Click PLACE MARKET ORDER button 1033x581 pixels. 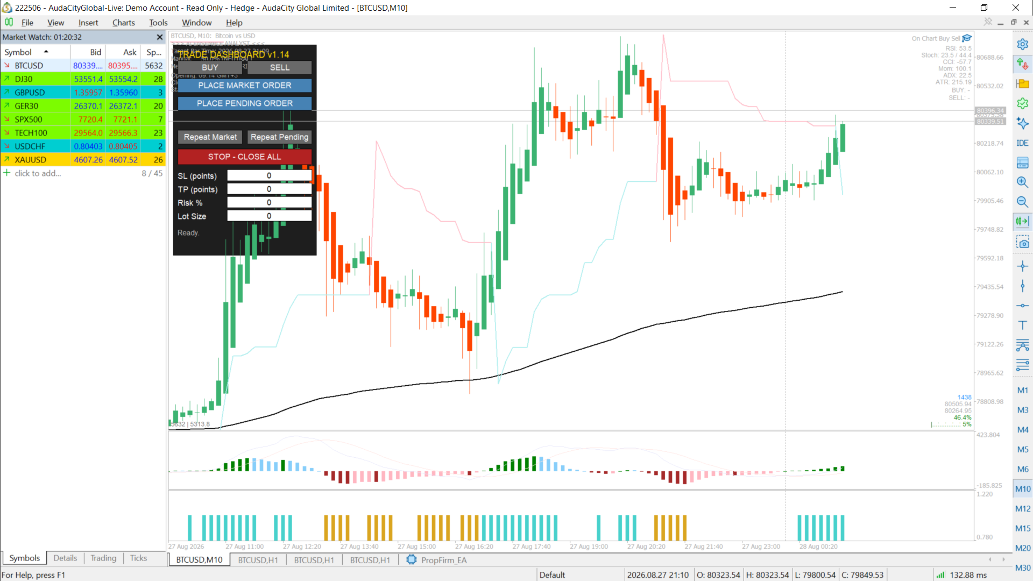[x=245, y=86]
